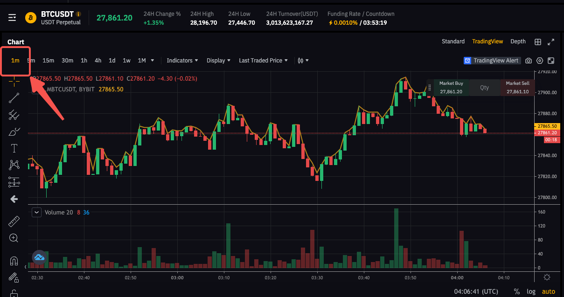This screenshot has width=564, height=297.
Task: Toggle the log scale option
Action: pyautogui.click(x=531, y=291)
